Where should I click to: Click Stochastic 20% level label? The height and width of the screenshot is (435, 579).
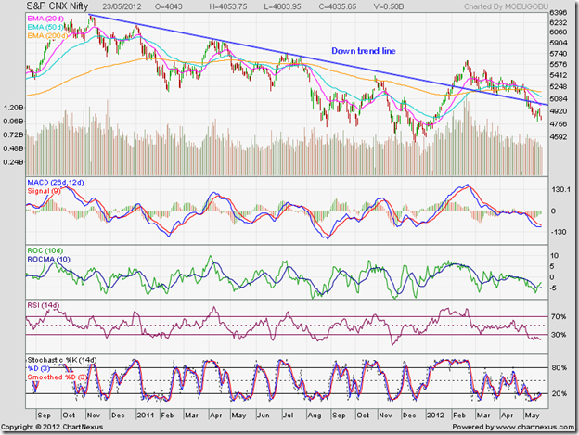559,394
